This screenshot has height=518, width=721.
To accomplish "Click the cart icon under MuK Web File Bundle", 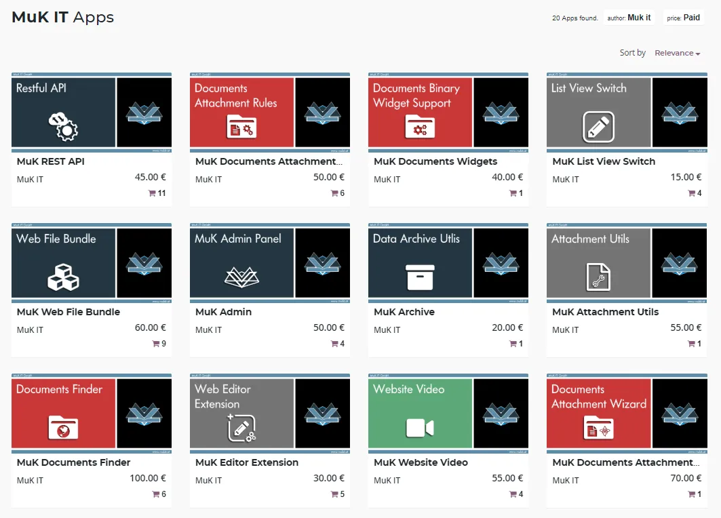I will (x=156, y=343).
